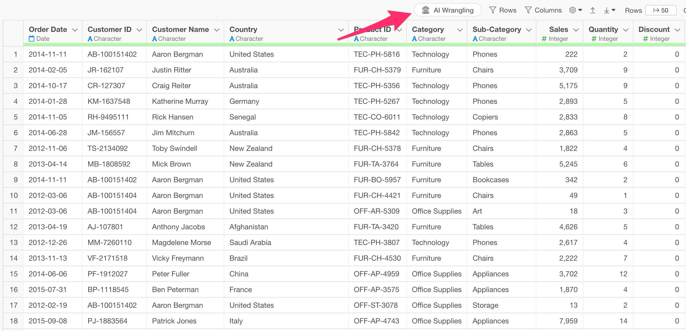Image resolution: width=686 pixels, height=331 pixels.
Task: Click the Character type icon under Customer ID
Action: pyautogui.click(x=90, y=39)
